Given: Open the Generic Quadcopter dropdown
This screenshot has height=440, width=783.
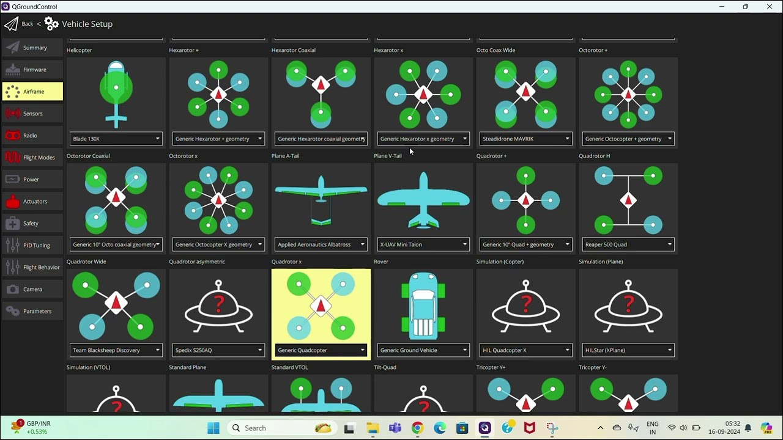Looking at the screenshot, I should 321,350.
